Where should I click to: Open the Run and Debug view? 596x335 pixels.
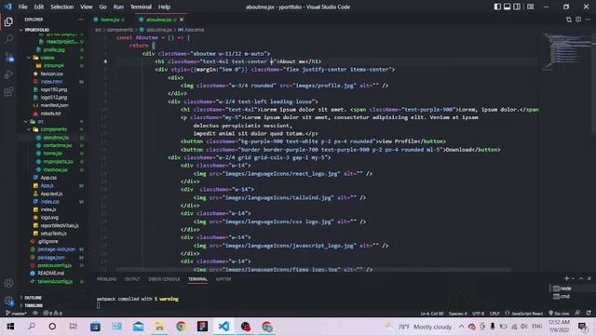tap(8, 74)
